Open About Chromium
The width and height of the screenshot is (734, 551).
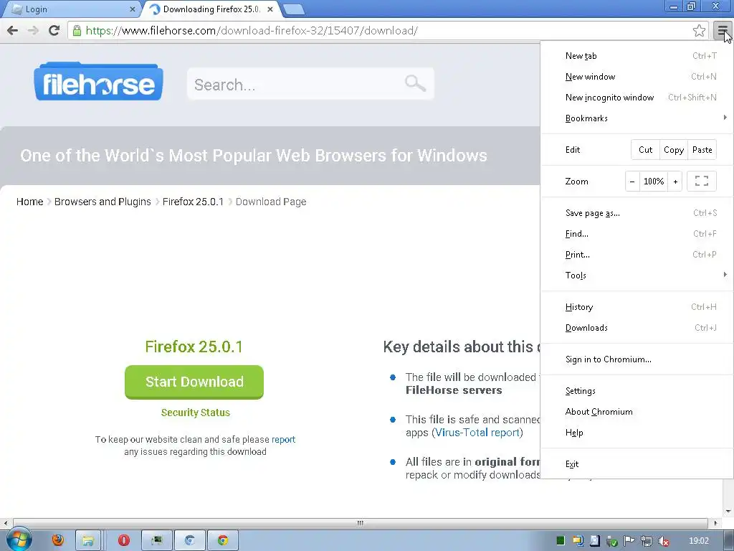point(637,412)
